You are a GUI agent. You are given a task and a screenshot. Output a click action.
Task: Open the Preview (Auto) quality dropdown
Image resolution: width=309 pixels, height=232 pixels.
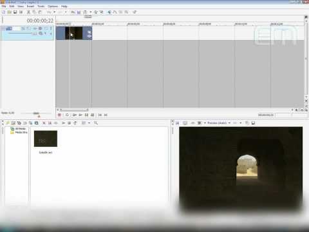point(219,123)
